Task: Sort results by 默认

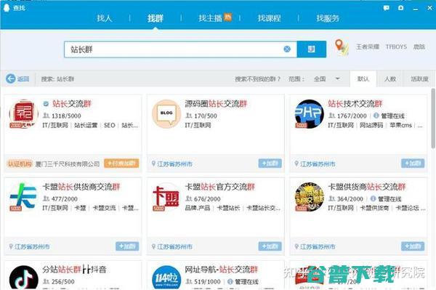Action: point(363,79)
